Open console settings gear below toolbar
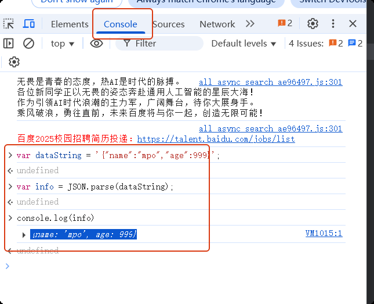The image size is (374, 304). tap(14, 62)
